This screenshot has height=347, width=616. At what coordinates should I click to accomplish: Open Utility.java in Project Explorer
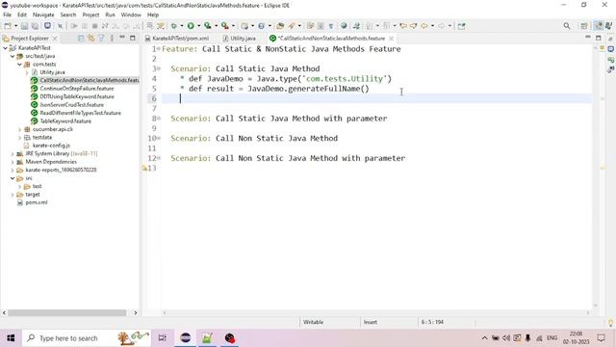52,72
